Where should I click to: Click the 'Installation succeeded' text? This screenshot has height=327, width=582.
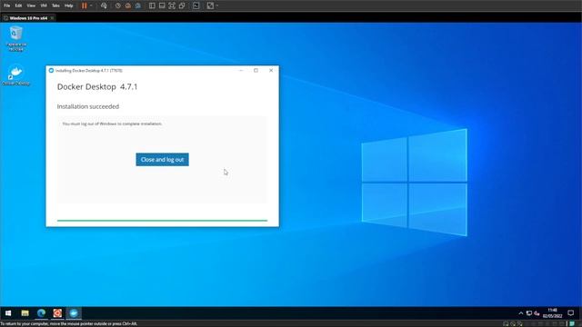coord(88,106)
